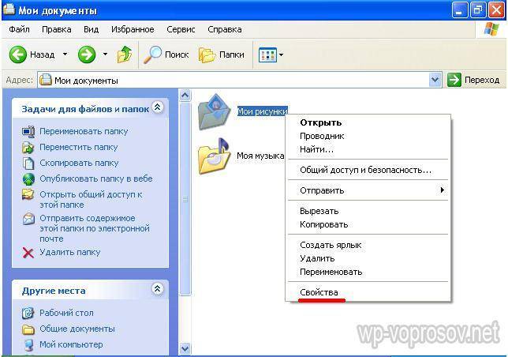Collapse the Другие места panel
The image size is (508, 357).
(158, 288)
